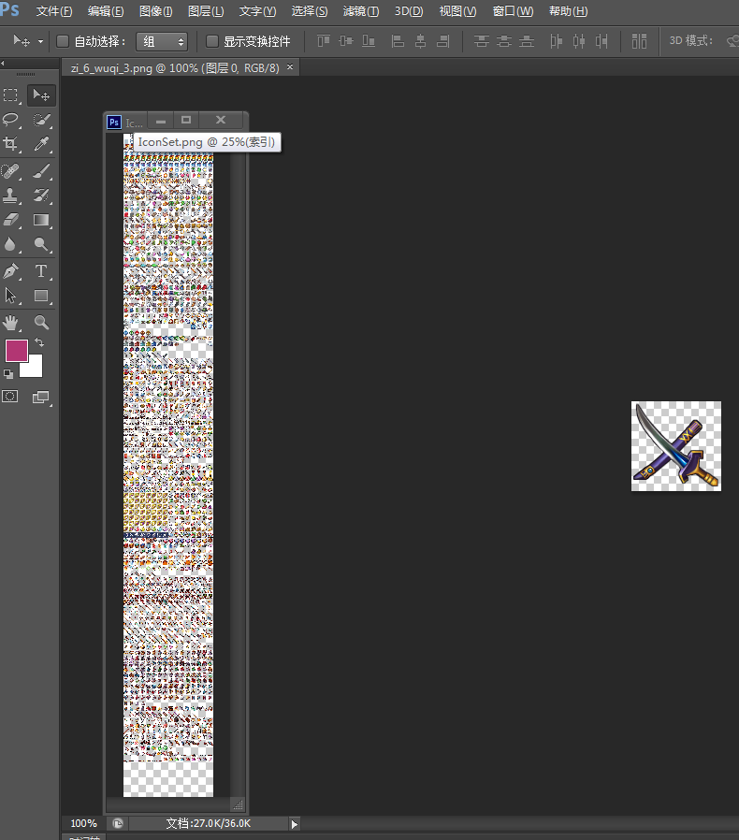The height and width of the screenshot is (840, 739).
Task: Open the 选择(S) menu
Action: pos(310,11)
